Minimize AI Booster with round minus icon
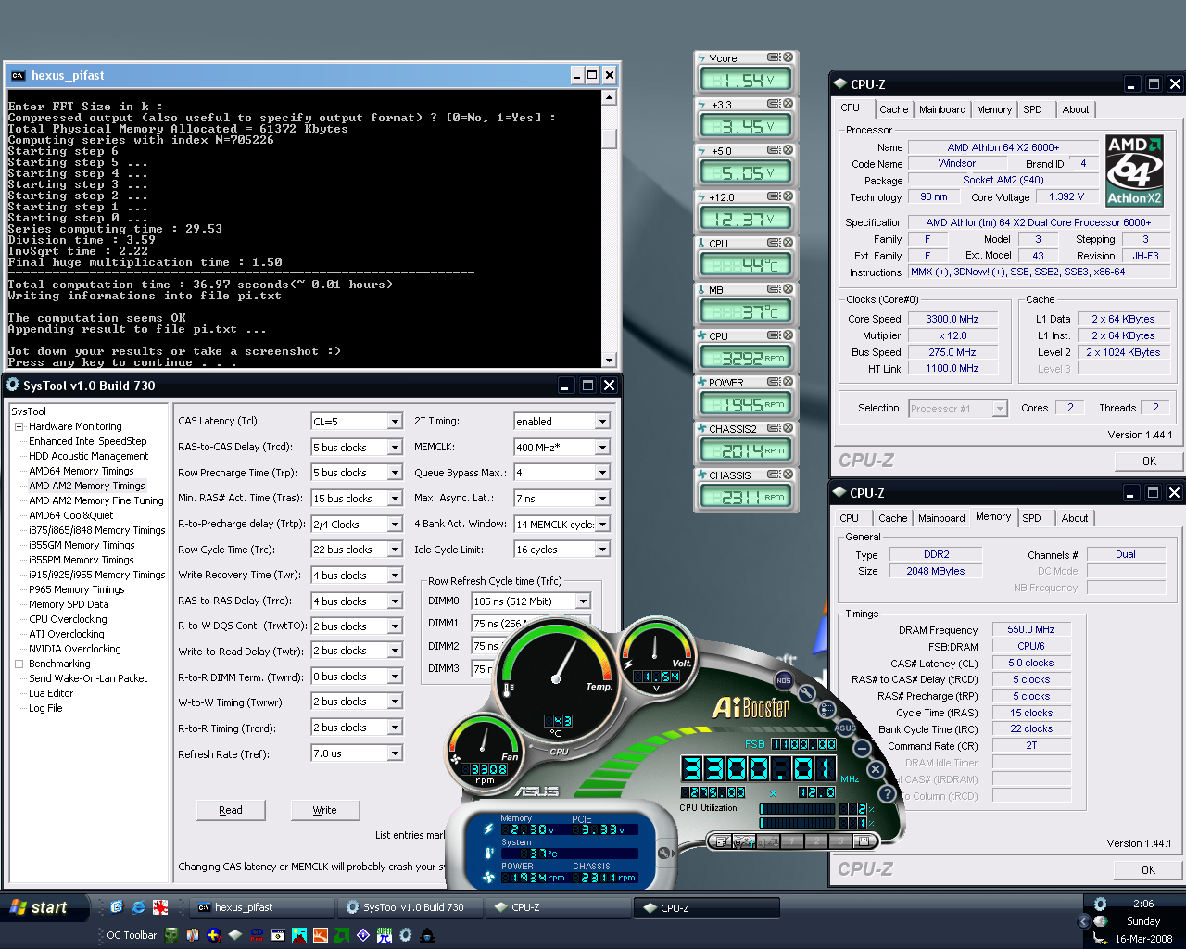The height and width of the screenshot is (949, 1186). coord(863,748)
